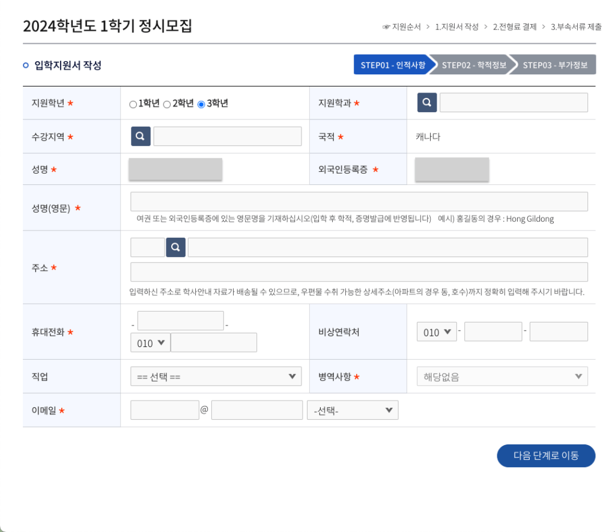This screenshot has height=532, width=615.
Task: Switch to STEP03 - 부가정보 tab
Action: pyautogui.click(x=555, y=65)
